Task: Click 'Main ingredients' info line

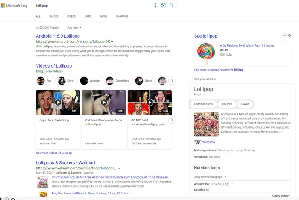Action: tap(225, 150)
